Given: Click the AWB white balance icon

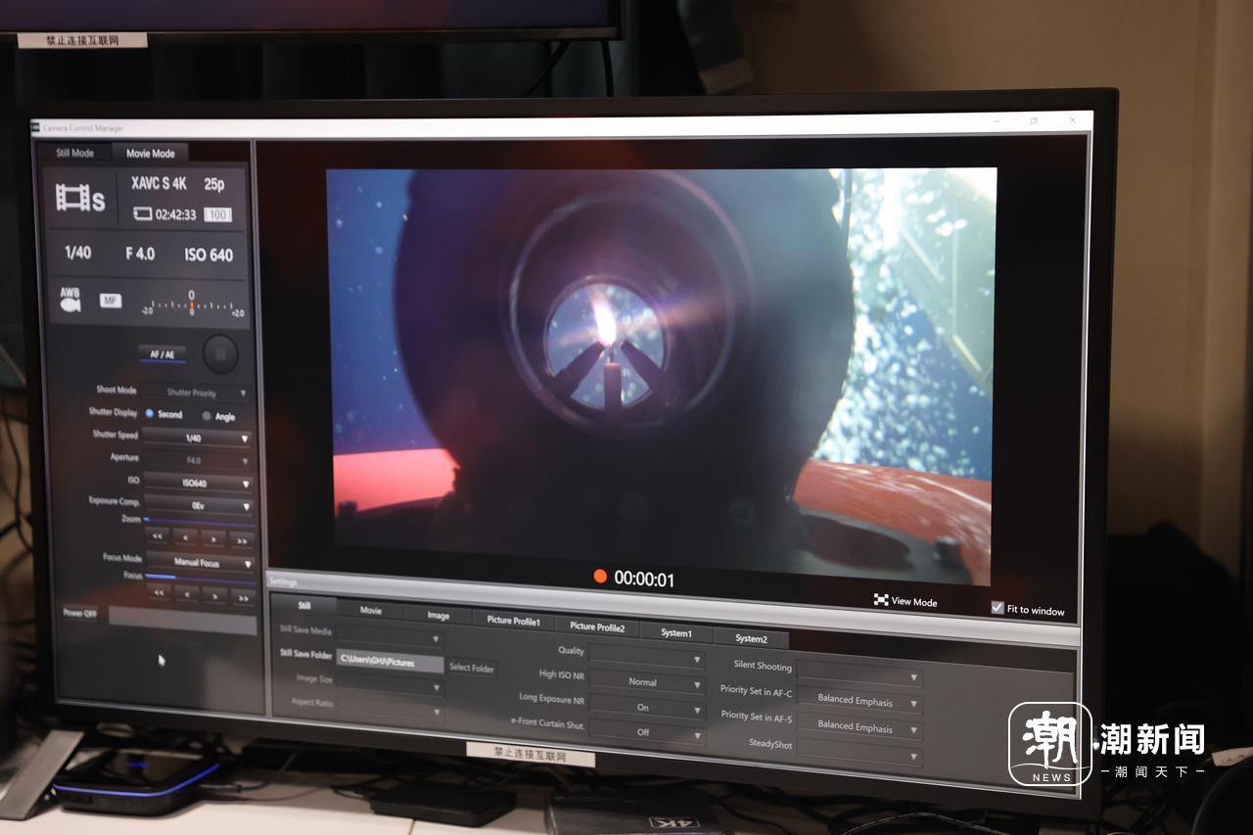Looking at the screenshot, I should tap(70, 300).
